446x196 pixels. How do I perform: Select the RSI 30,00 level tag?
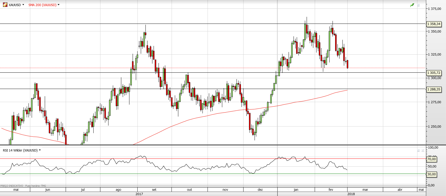[x=431, y=174]
